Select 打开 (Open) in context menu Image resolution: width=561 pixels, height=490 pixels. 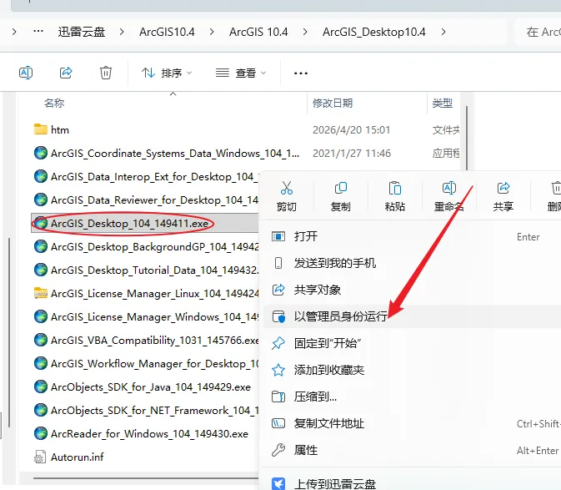(x=412, y=236)
